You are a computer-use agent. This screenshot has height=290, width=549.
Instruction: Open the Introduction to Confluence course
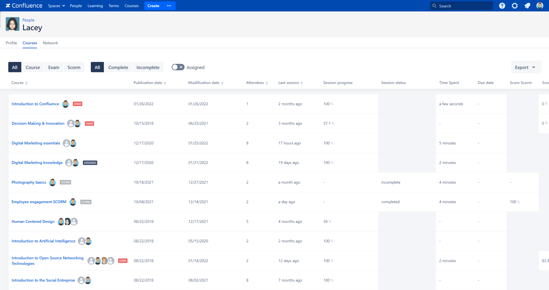coord(35,104)
